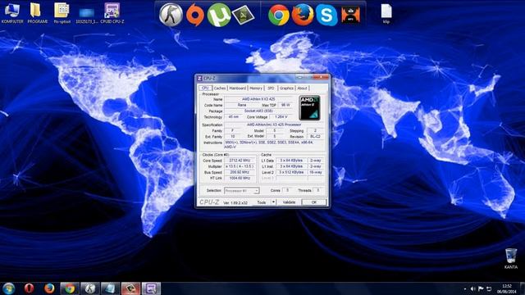Switch to Counter-Strike taskbar button

coord(90,288)
